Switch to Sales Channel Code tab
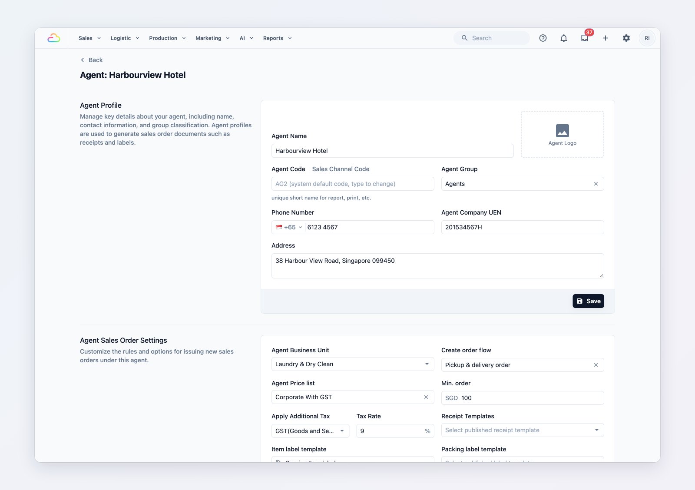 (x=341, y=169)
